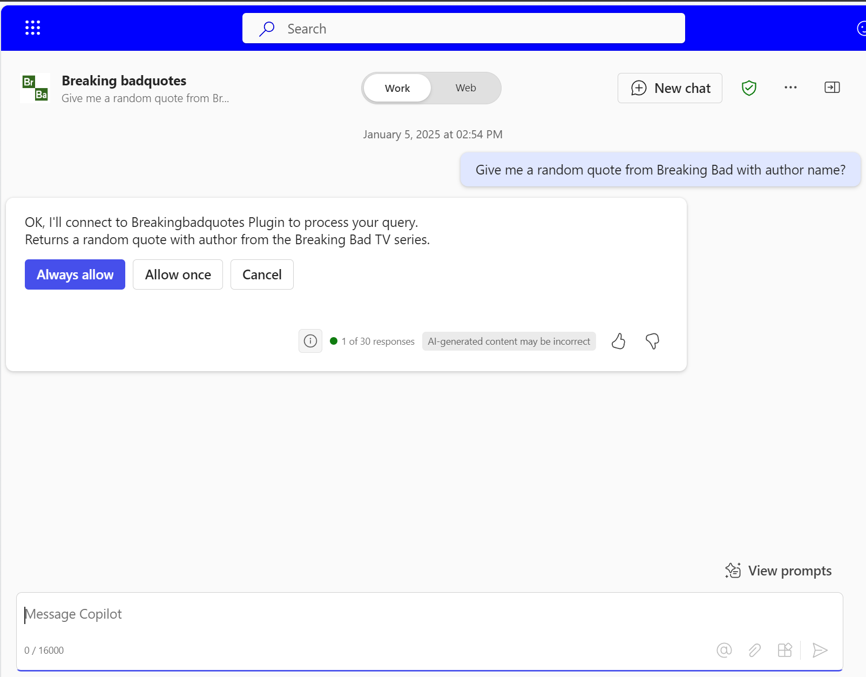Image resolution: width=866 pixels, height=677 pixels.
Task: Switch to the Work tab
Action: point(397,88)
